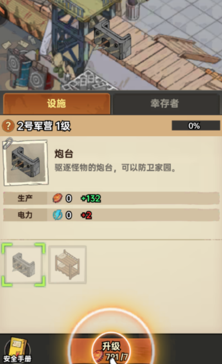Tap the 0% progress bar
This screenshot has width=222, height=364.
point(194,126)
